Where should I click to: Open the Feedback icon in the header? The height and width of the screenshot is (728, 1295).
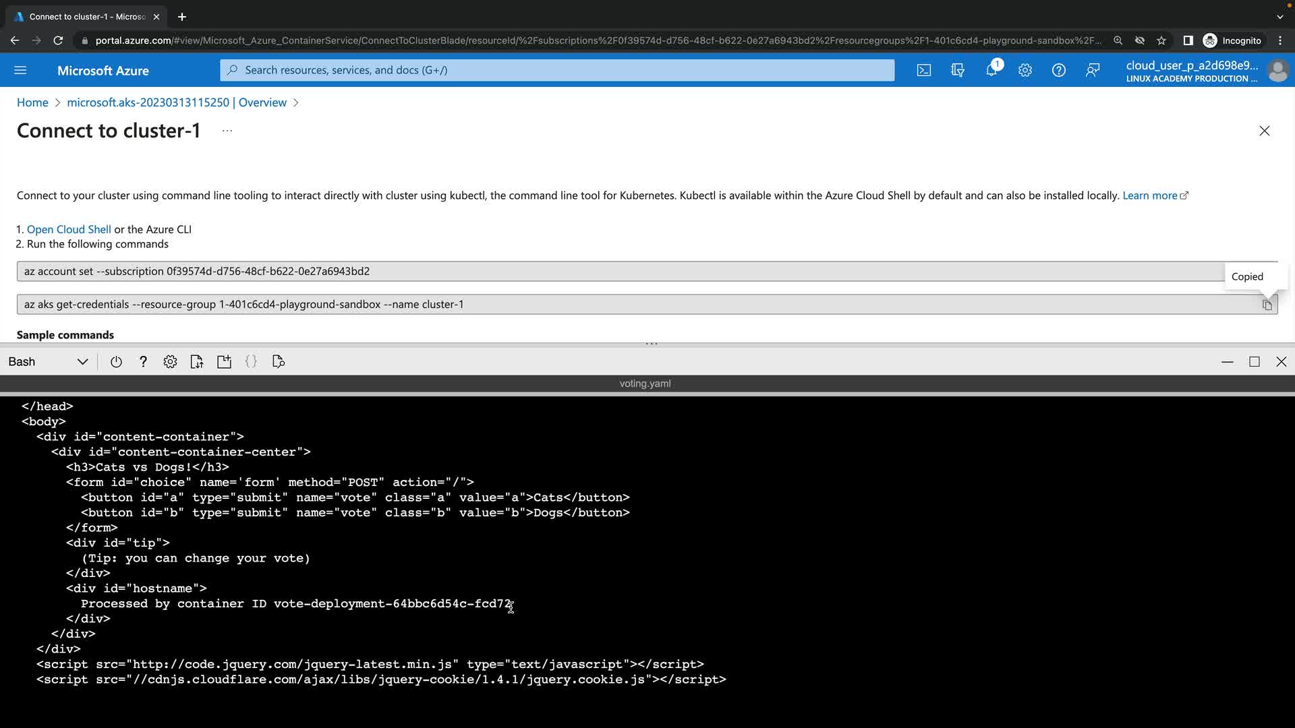click(x=1093, y=70)
